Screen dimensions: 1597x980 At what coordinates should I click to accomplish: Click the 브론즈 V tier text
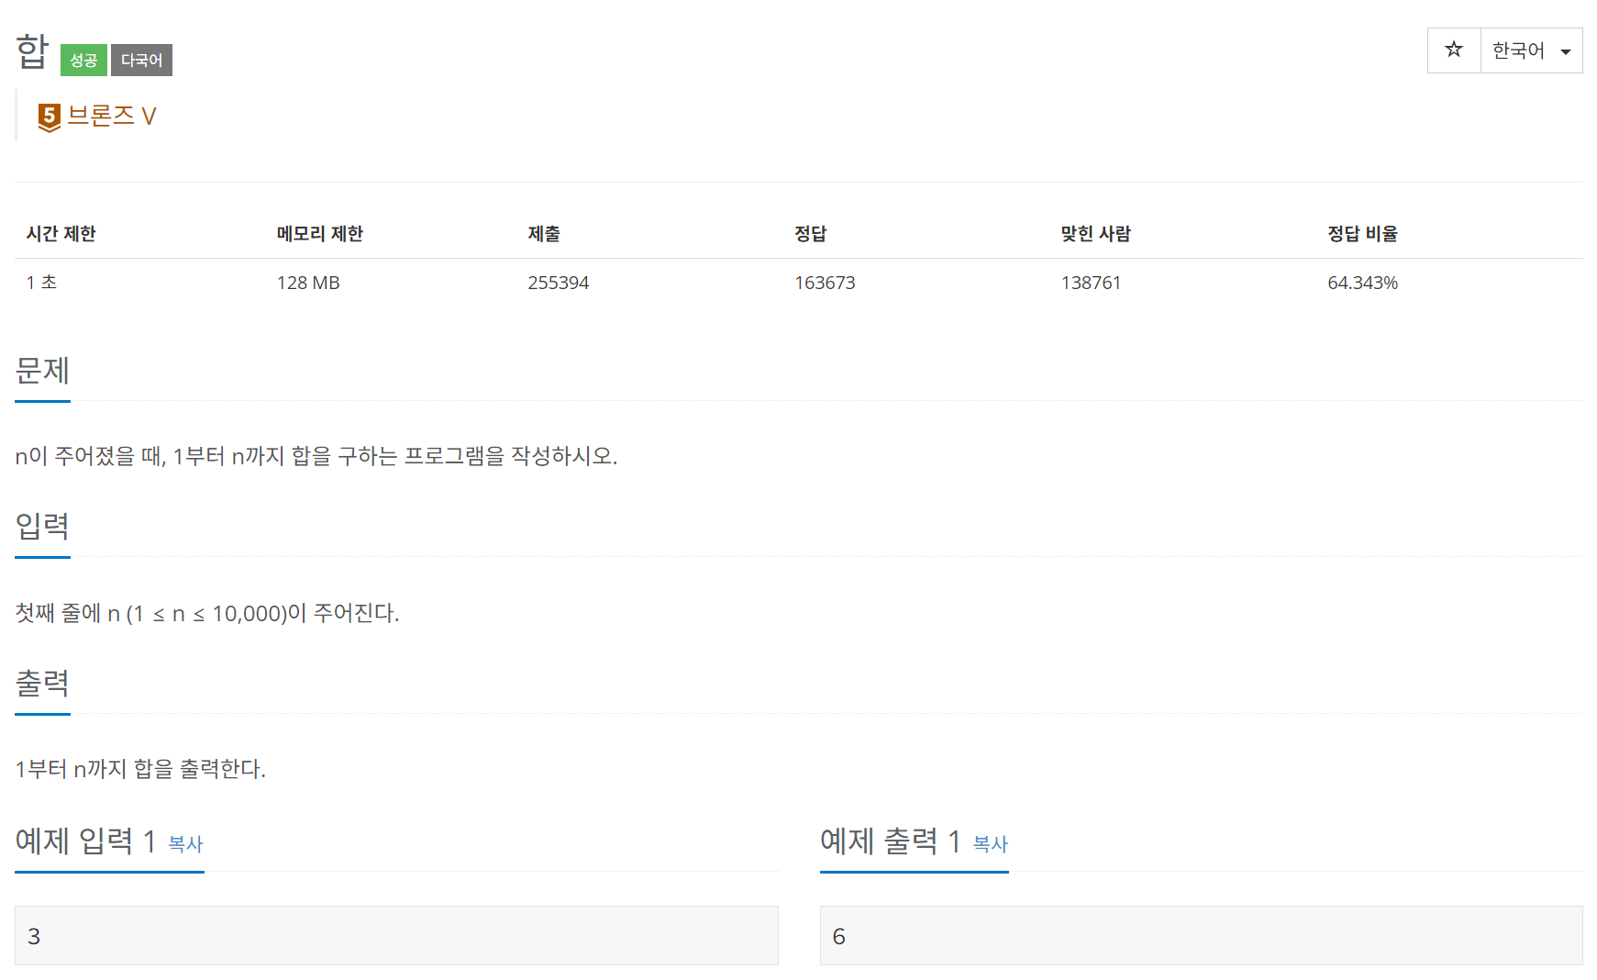[x=112, y=117]
